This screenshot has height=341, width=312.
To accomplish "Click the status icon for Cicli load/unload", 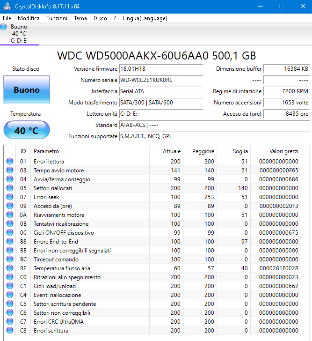I will [10, 286].
